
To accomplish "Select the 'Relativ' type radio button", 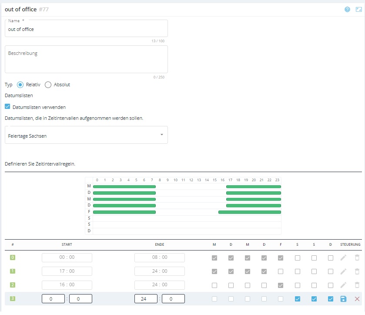I will 20,85.
